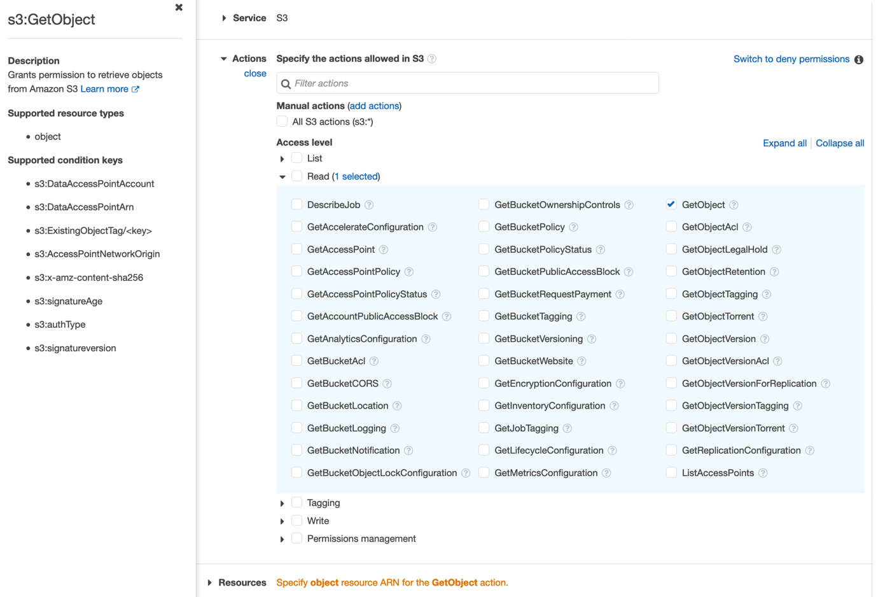878x597 pixels.
Task: Expand the Write access level section
Action: [282, 521]
